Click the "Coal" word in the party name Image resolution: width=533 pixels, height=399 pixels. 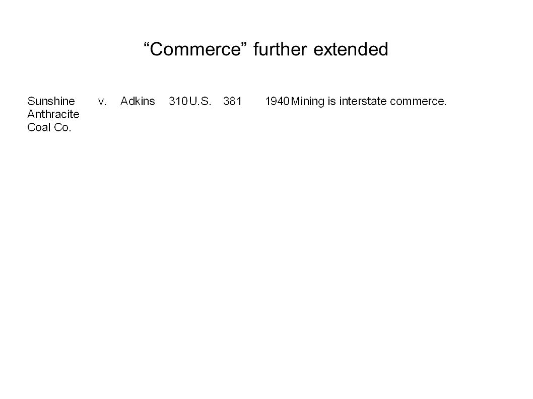click(x=39, y=128)
